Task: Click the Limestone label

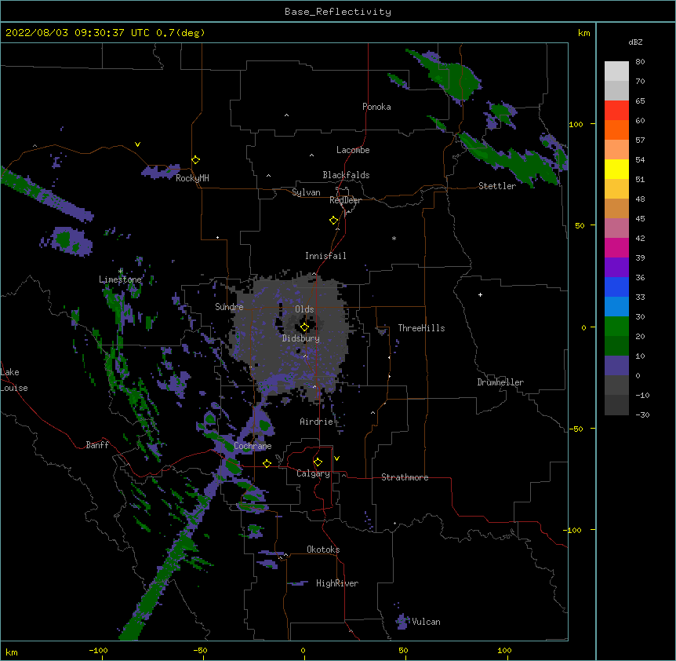Action: coord(120,279)
